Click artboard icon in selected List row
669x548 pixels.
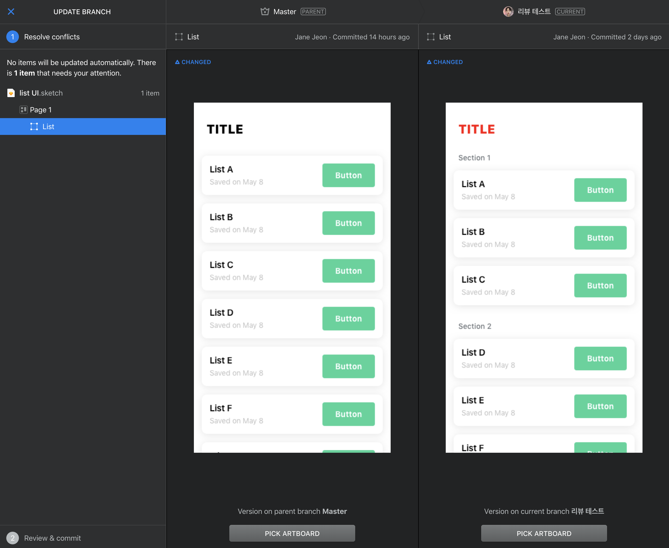coord(34,127)
